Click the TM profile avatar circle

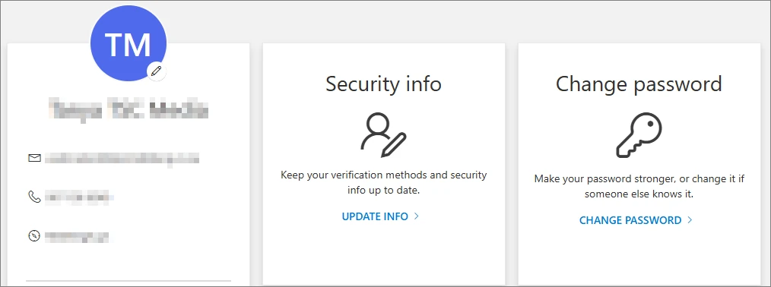[x=128, y=43]
